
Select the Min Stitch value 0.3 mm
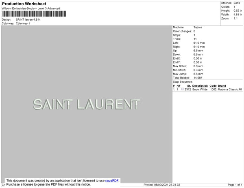click(198, 70)
